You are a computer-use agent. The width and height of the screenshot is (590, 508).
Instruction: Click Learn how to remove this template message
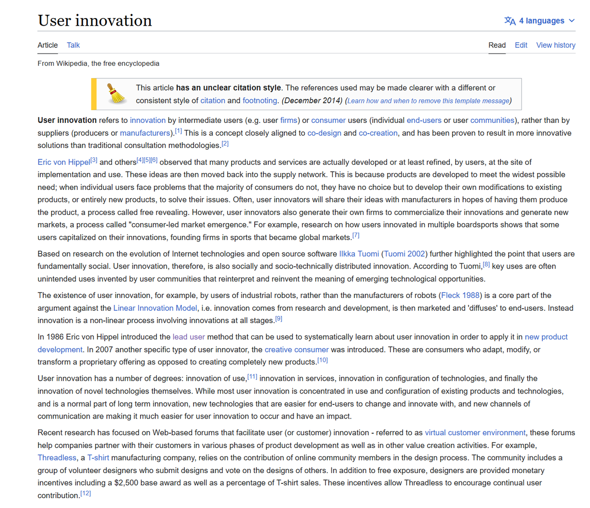click(x=429, y=100)
